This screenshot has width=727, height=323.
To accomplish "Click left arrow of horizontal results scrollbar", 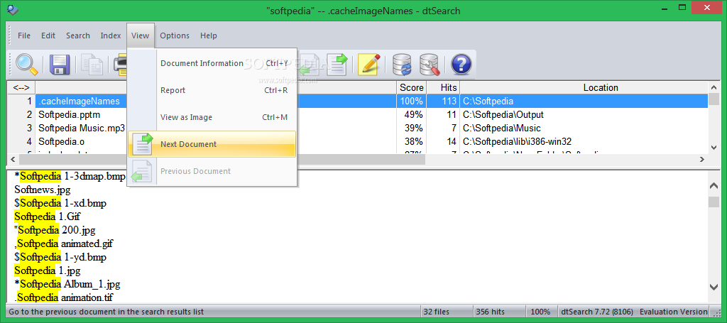I will [13, 159].
